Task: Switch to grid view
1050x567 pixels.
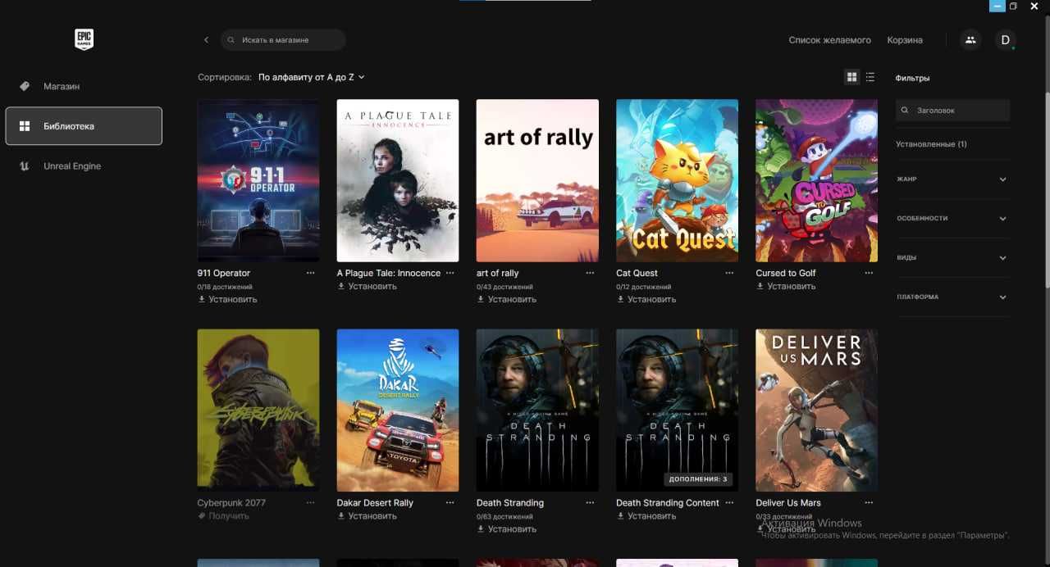Action: tap(851, 77)
